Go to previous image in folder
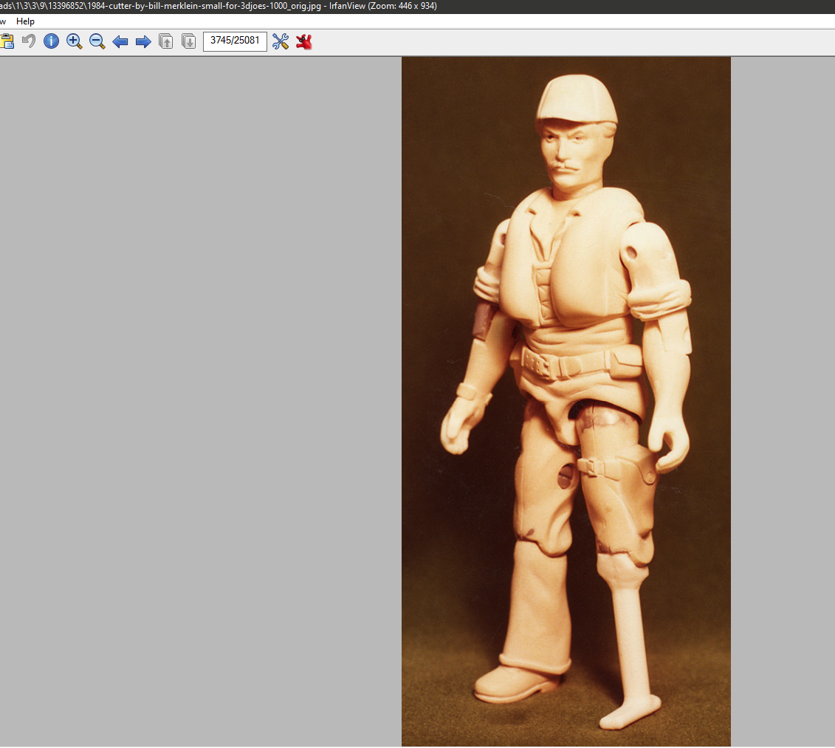835x748 pixels. (120, 41)
